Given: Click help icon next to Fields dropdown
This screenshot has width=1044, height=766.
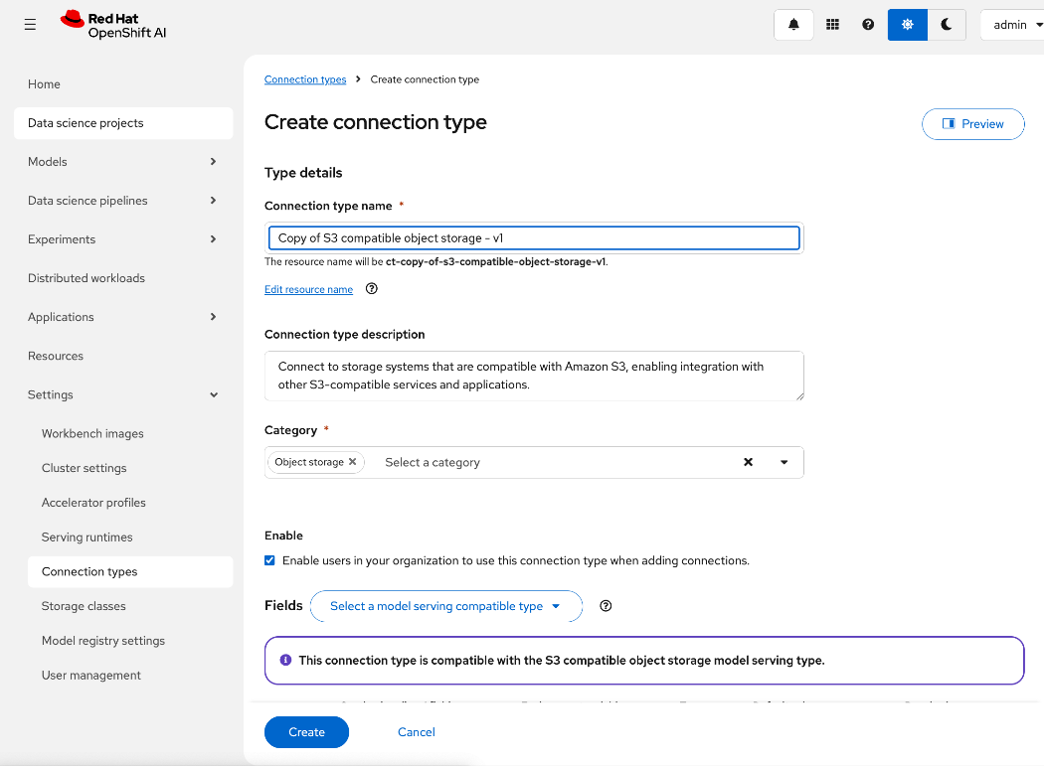Looking at the screenshot, I should (606, 606).
